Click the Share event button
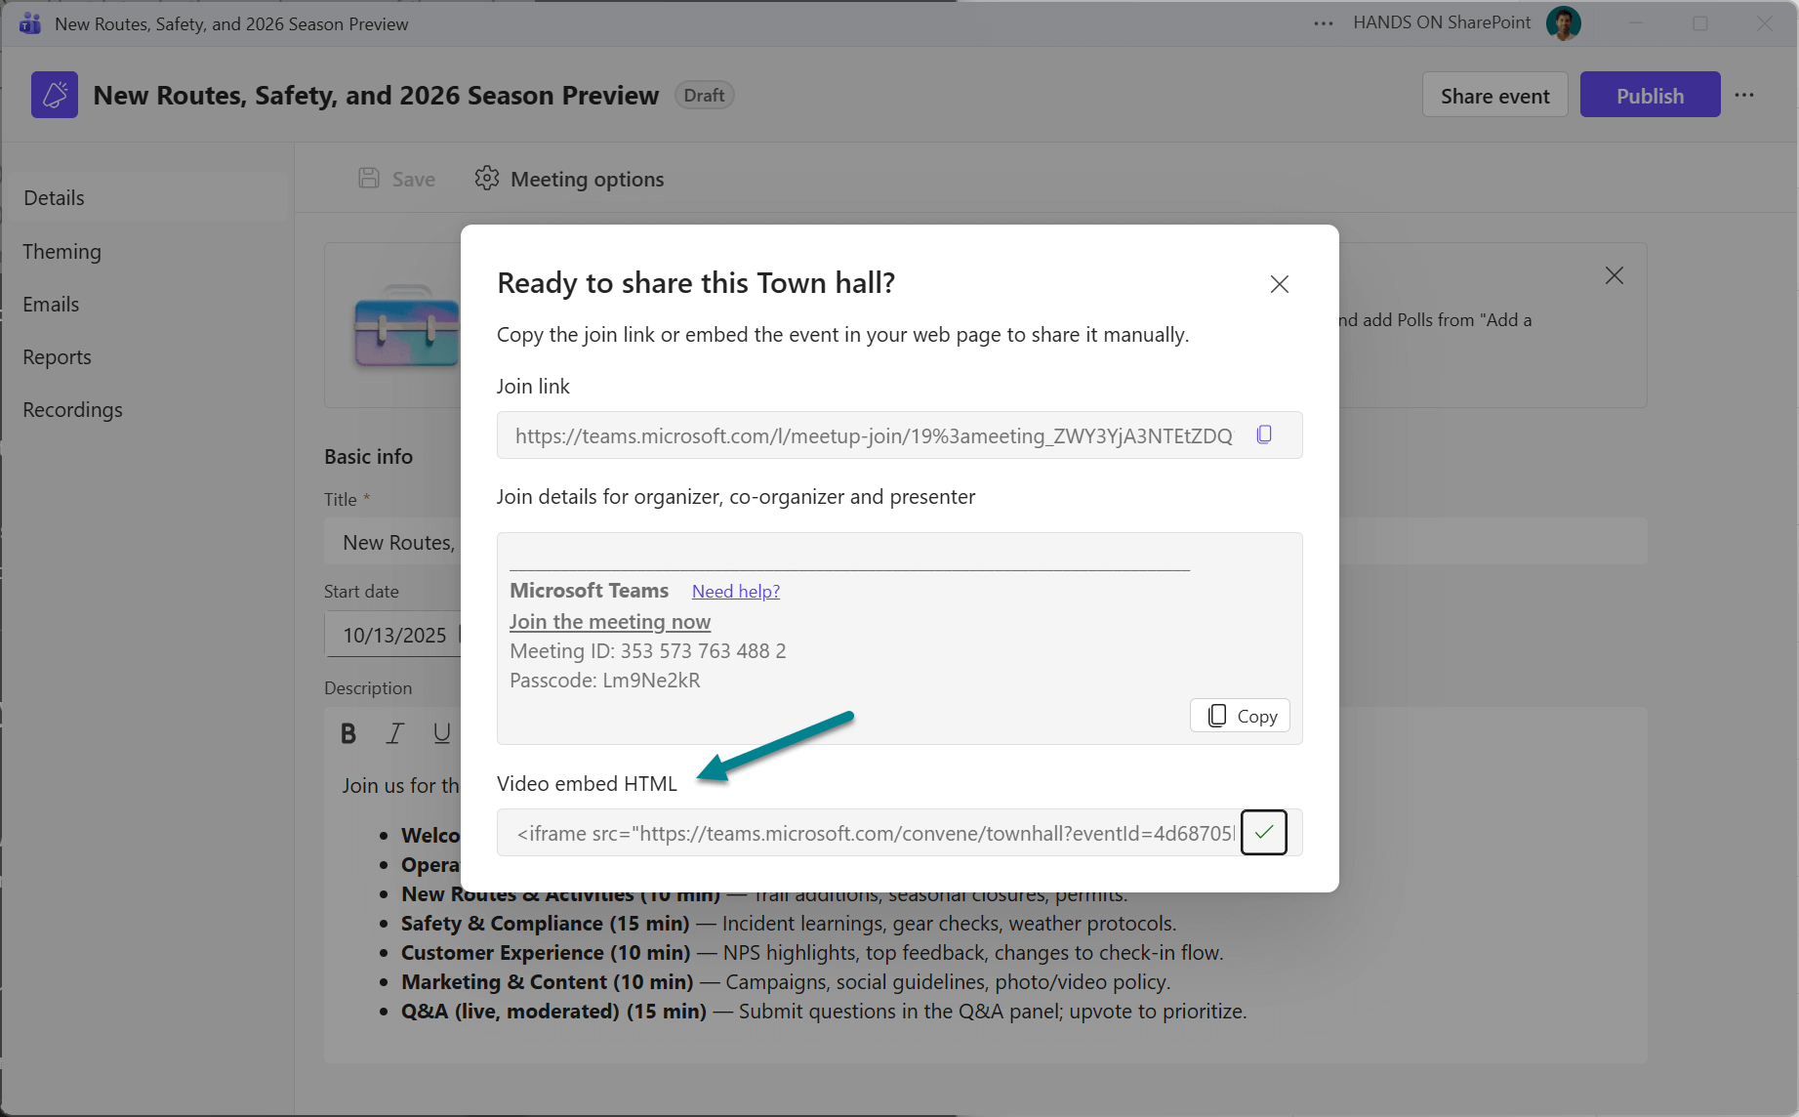The width and height of the screenshot is (1799, 1117). tap(1494, 96)
